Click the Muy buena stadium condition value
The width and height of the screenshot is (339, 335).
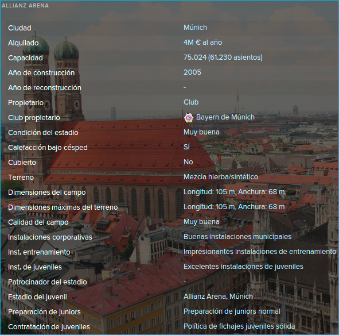tap(201, 132)
